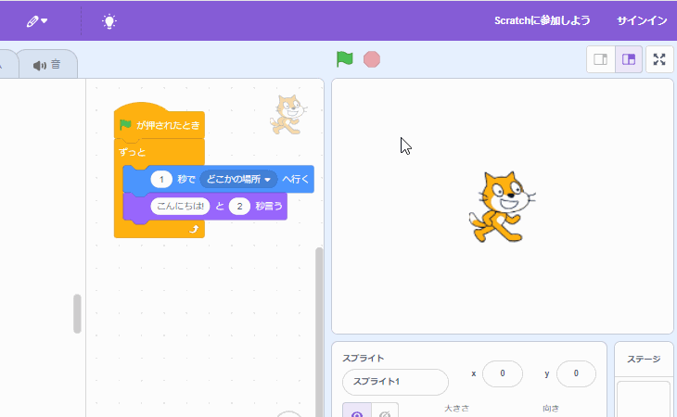Click the 2 seconds input in the say block
677x417 pixels.
239,206
